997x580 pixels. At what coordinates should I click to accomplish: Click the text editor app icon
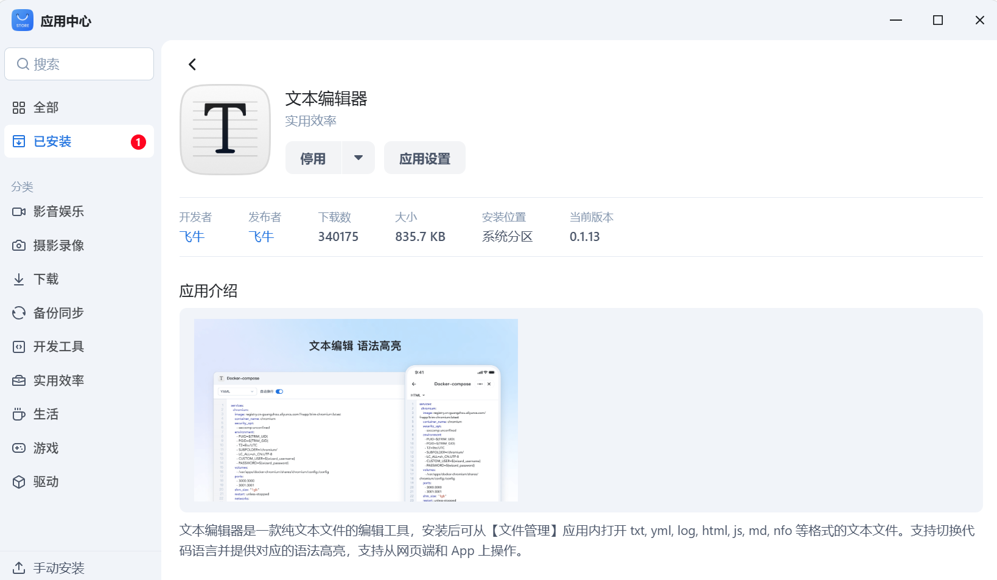225,130
